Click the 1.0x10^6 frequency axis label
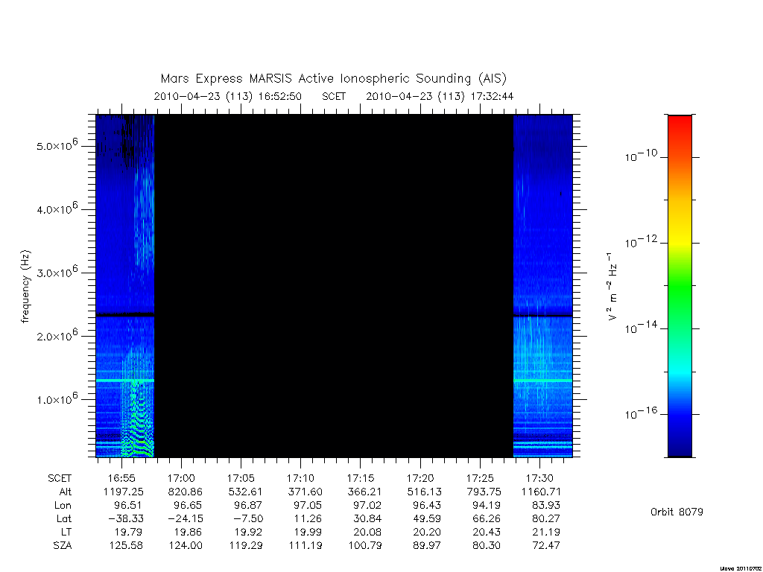 coord(57,398)
